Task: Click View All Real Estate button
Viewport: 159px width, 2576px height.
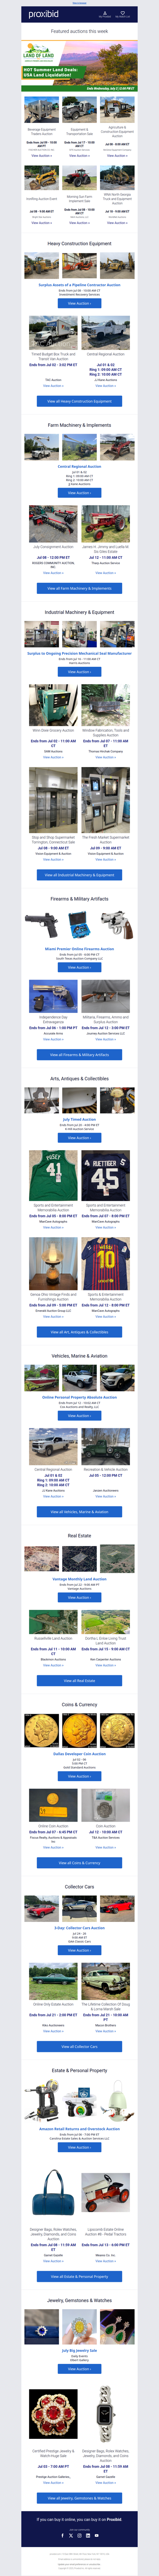Action: click(79, 1680)
